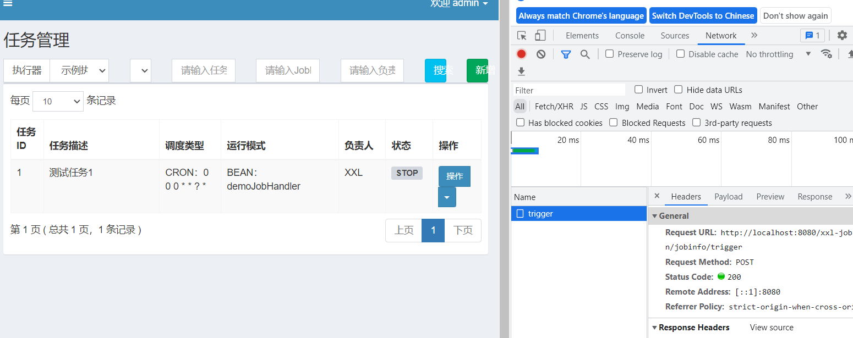Viewport: 853px width, 338px height.
Task: Click the task description input field
Action: [204, 70]
